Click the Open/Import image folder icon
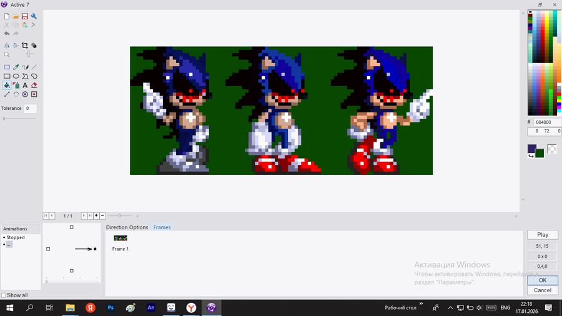 coord(16,16)
